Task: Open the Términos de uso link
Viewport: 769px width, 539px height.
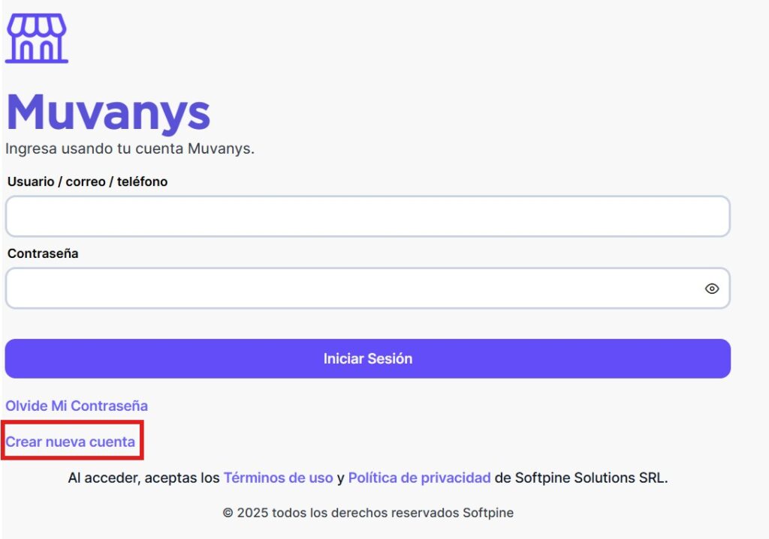Action: point(278,478)
